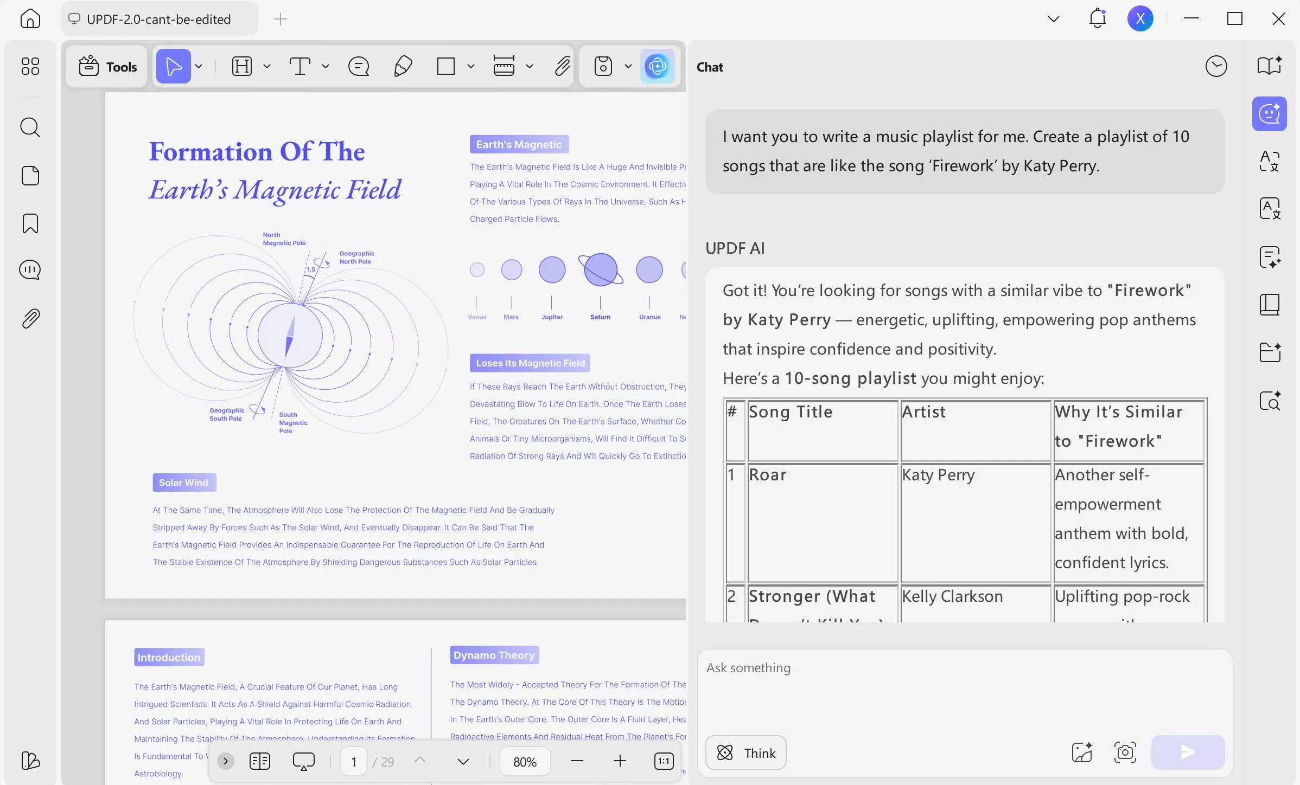The image size is (1300, 785).
Task: Zoom in with the plus button
Action: [620, 761]
